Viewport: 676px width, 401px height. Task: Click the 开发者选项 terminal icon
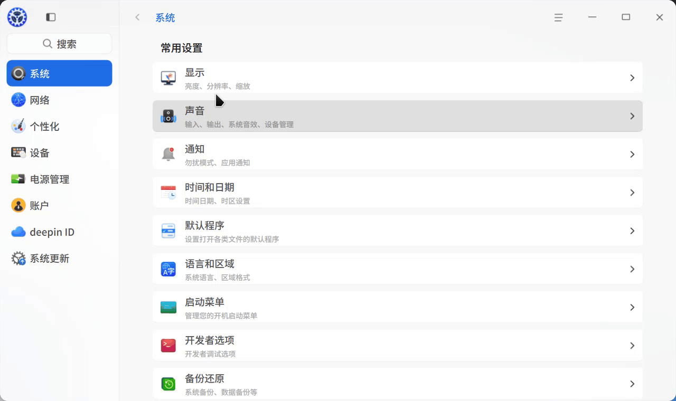pyautogui.click(x=168, y=346)
